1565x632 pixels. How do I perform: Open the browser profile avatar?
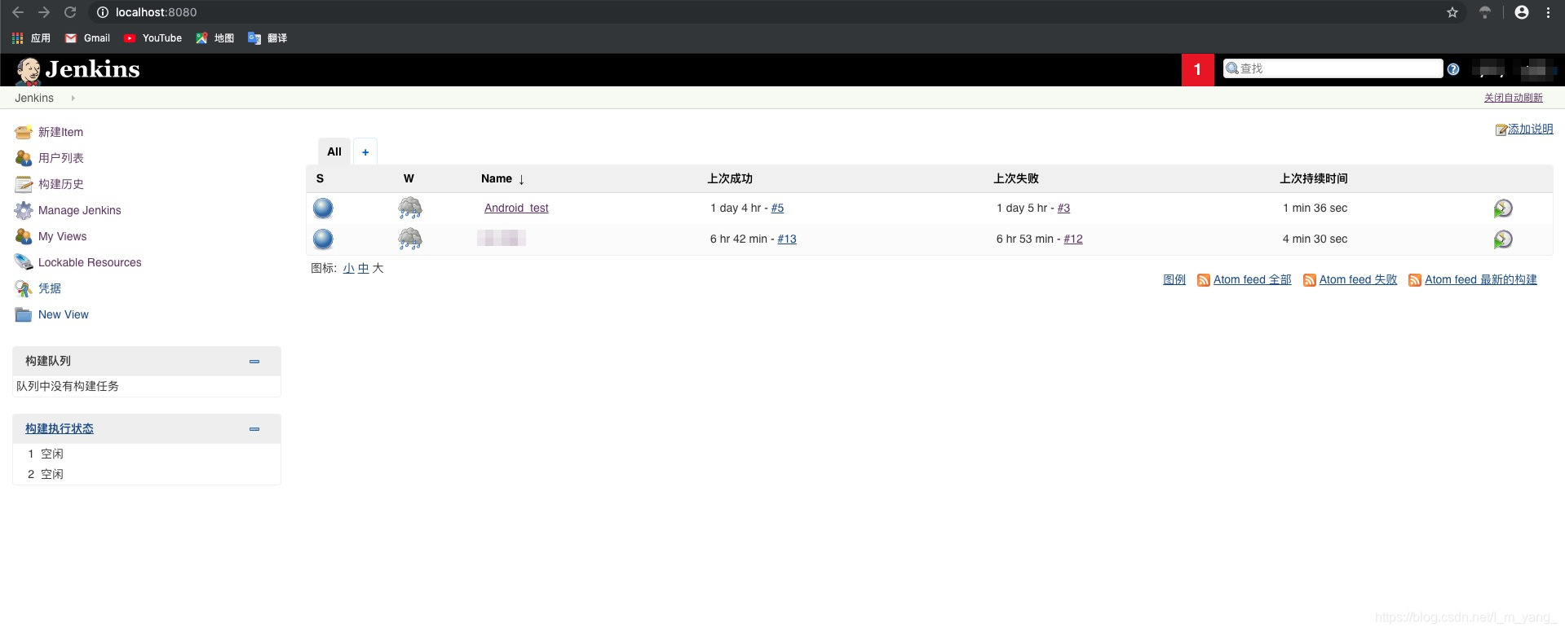pyautogui.click(x=1522, y=12)
